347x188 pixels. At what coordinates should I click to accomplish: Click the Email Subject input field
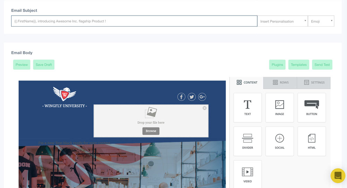(134, 21)
